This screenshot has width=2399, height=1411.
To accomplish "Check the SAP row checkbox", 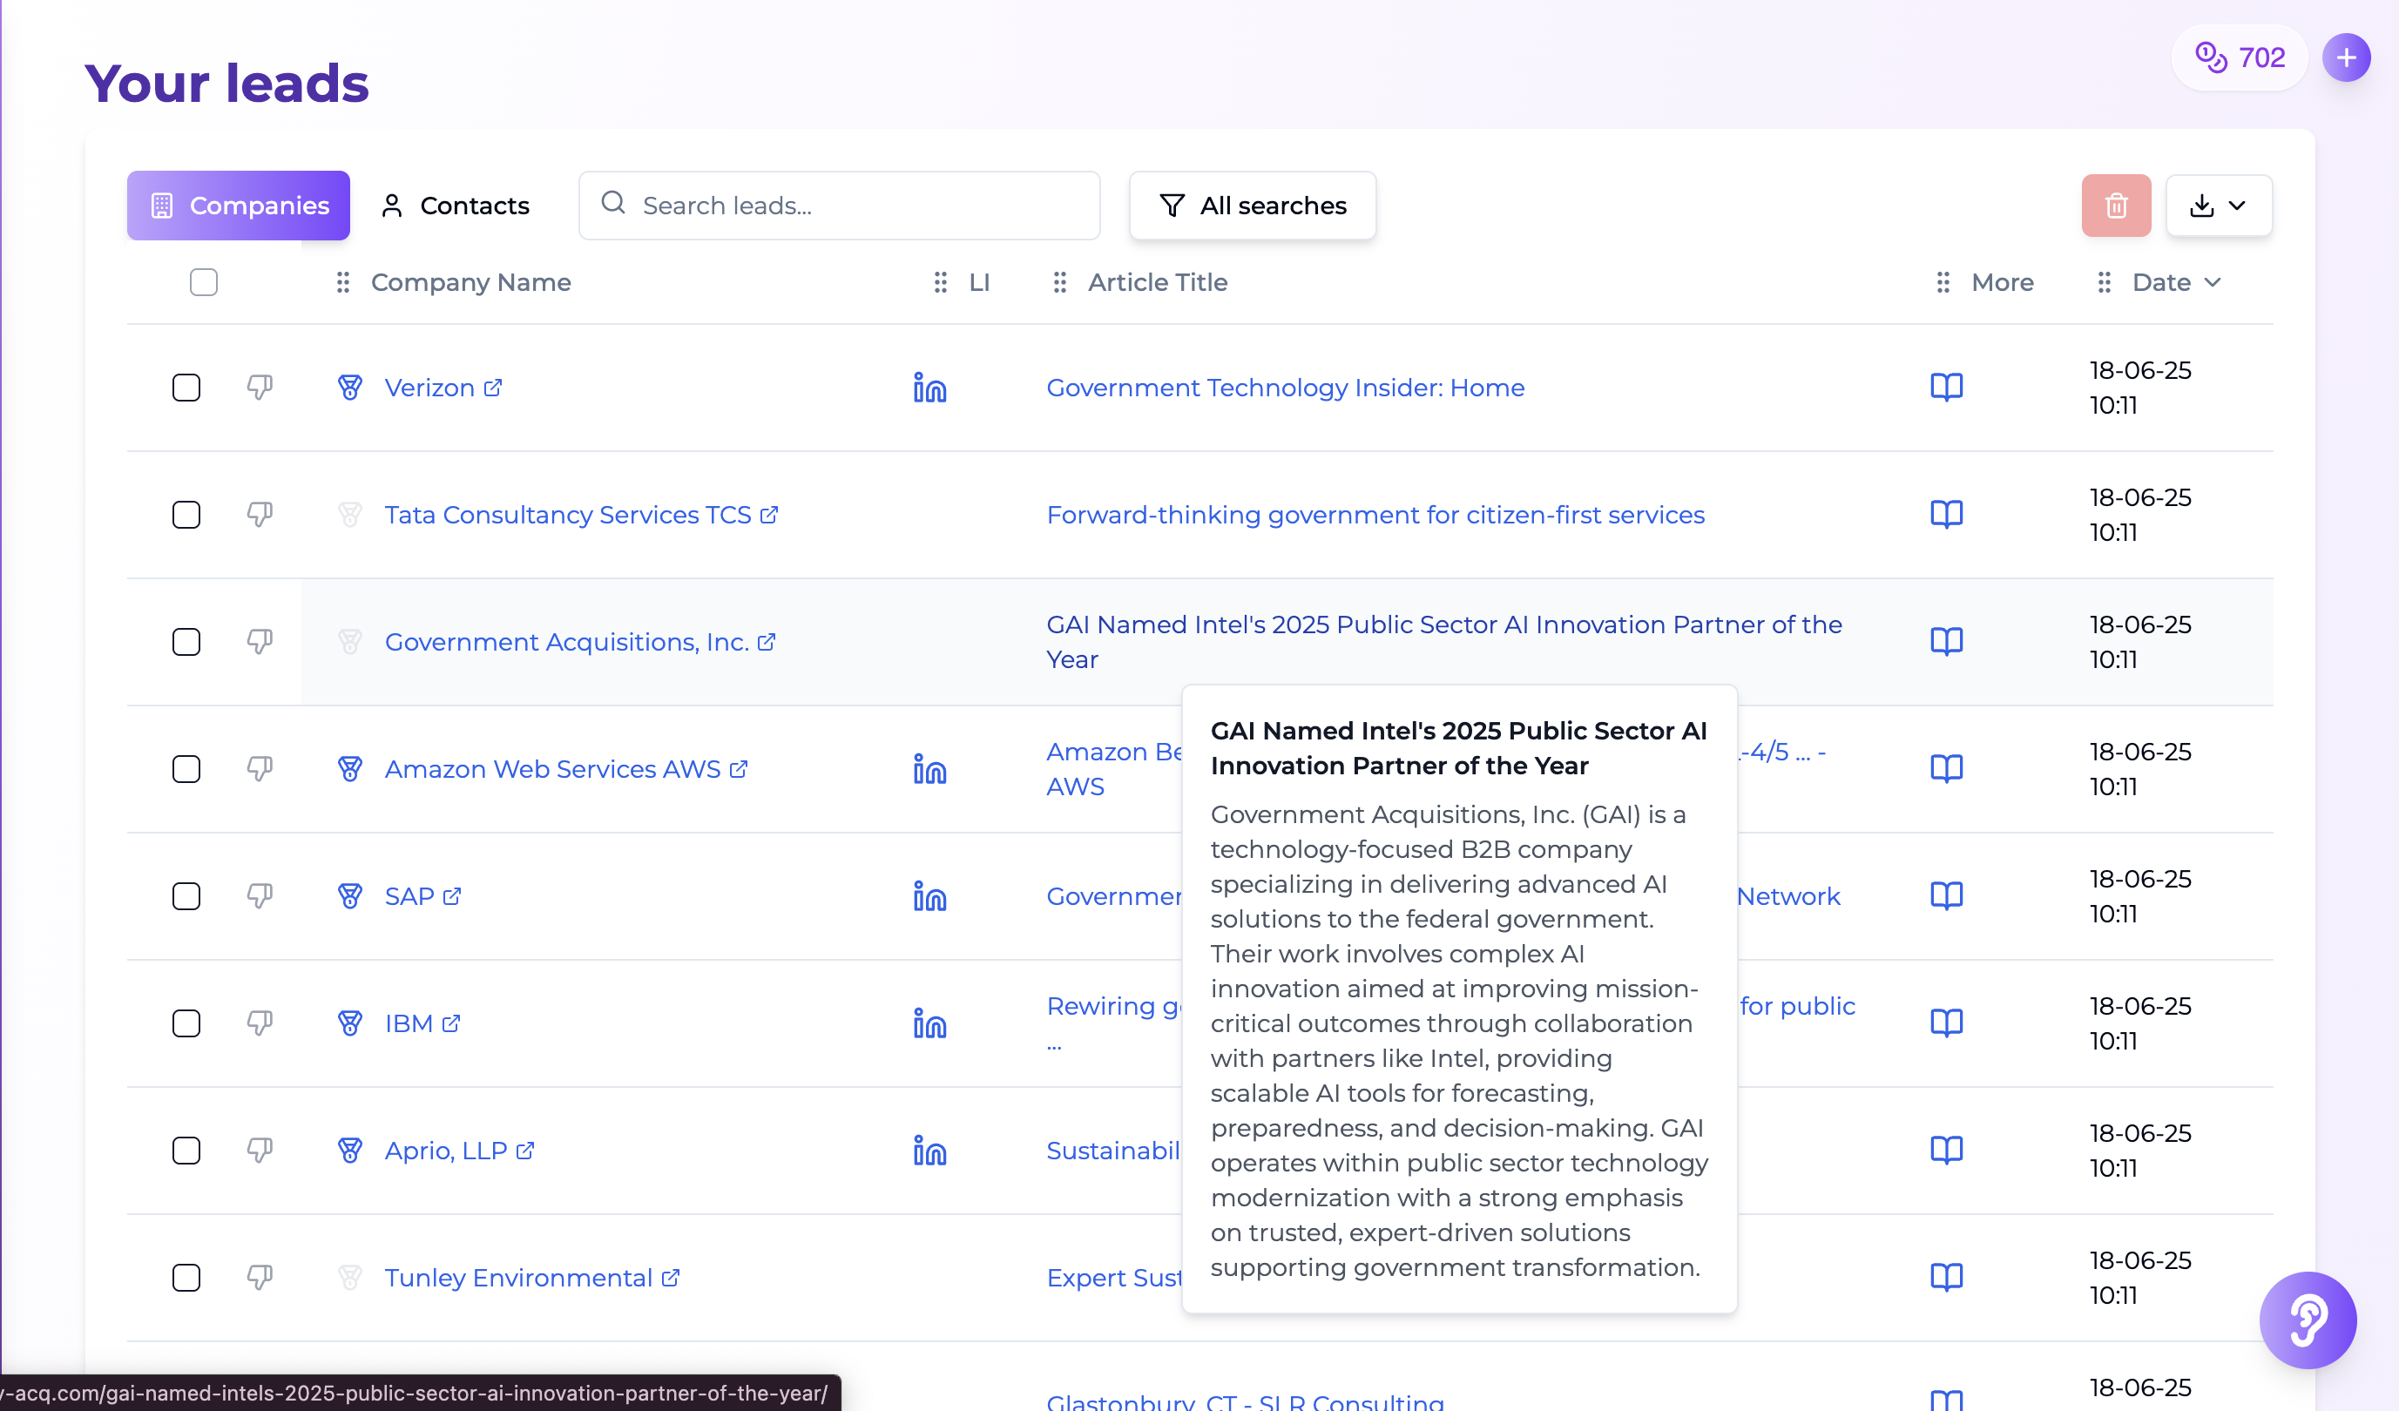I will 186,896.
